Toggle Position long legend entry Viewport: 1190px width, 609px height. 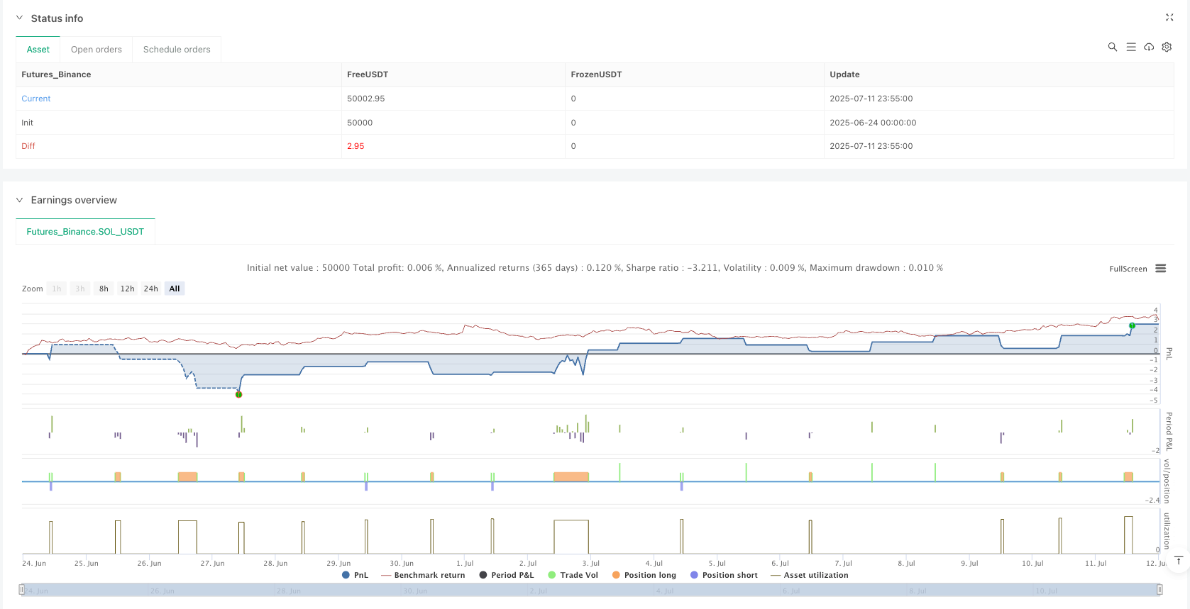coord(644,575)
